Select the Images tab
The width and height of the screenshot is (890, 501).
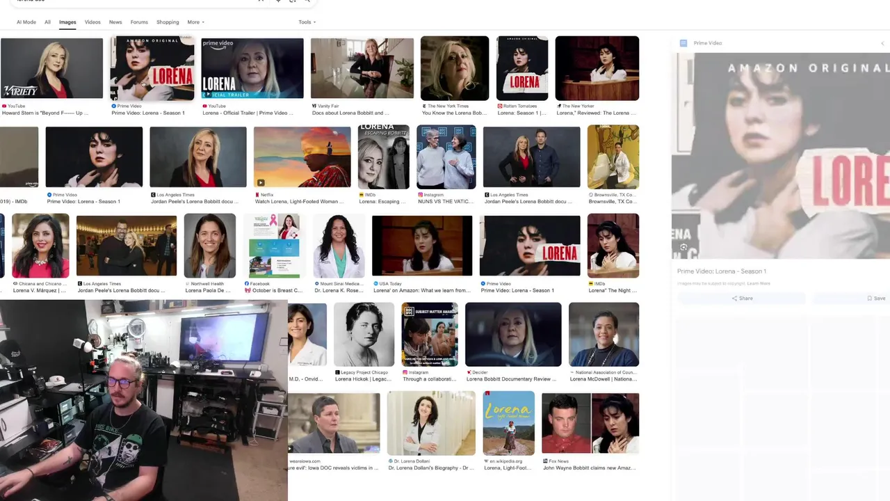pos(67,22)
